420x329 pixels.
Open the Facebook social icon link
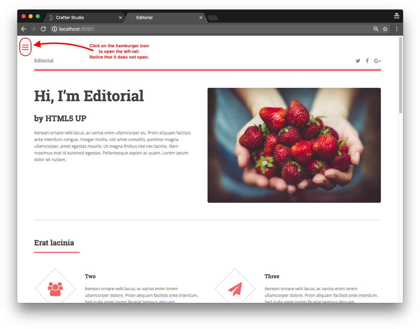coord(367,61)
